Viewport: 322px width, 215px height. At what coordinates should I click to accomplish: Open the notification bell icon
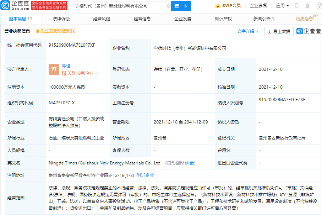[307, 6]
